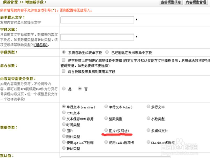Screen dimensions: 210x158
Task: Choose 单行文本(varchar) data type
Action: (64, 106)
